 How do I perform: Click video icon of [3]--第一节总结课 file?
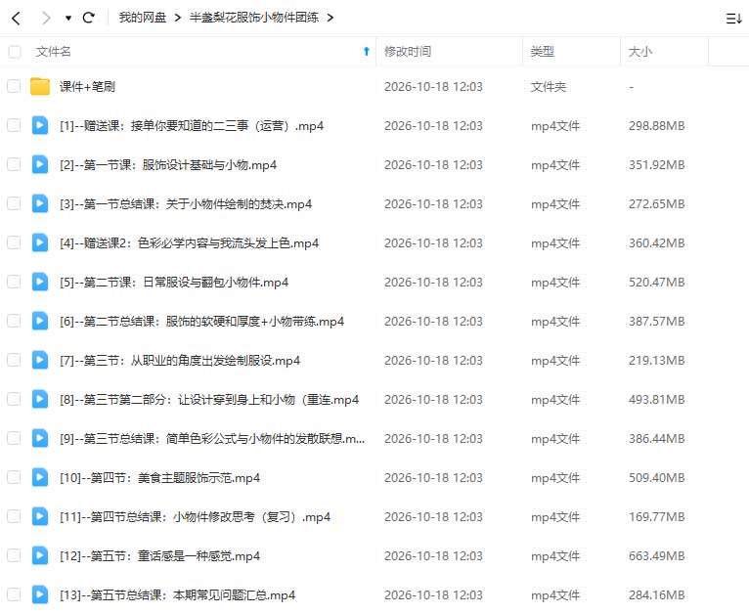tap(40, 204)
